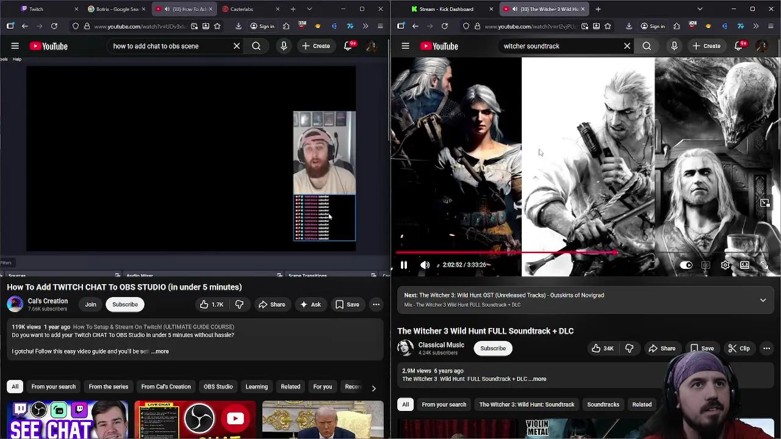781x439 pixels.
Task: Open application menu in right browser window
Action: tap(771, 26)
